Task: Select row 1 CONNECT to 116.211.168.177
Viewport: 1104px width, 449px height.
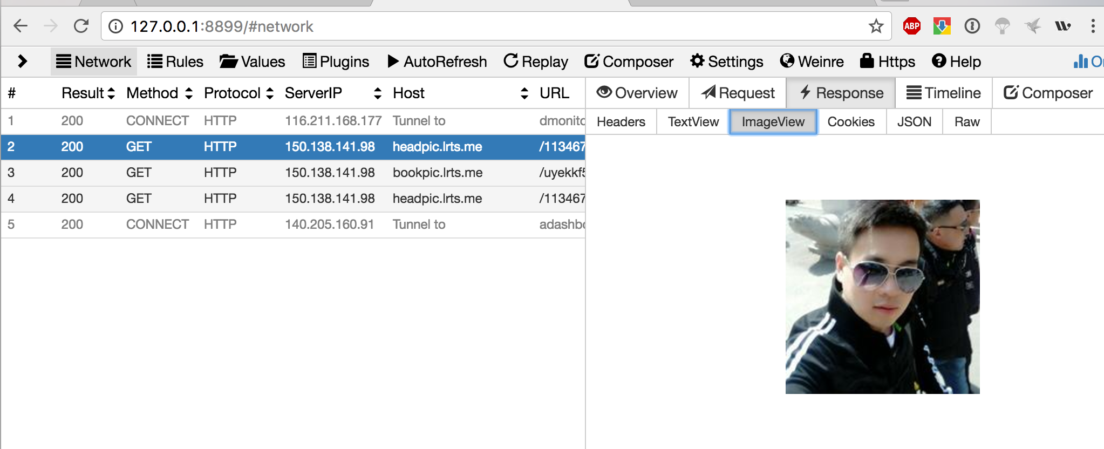Action: tap(293, 121)
